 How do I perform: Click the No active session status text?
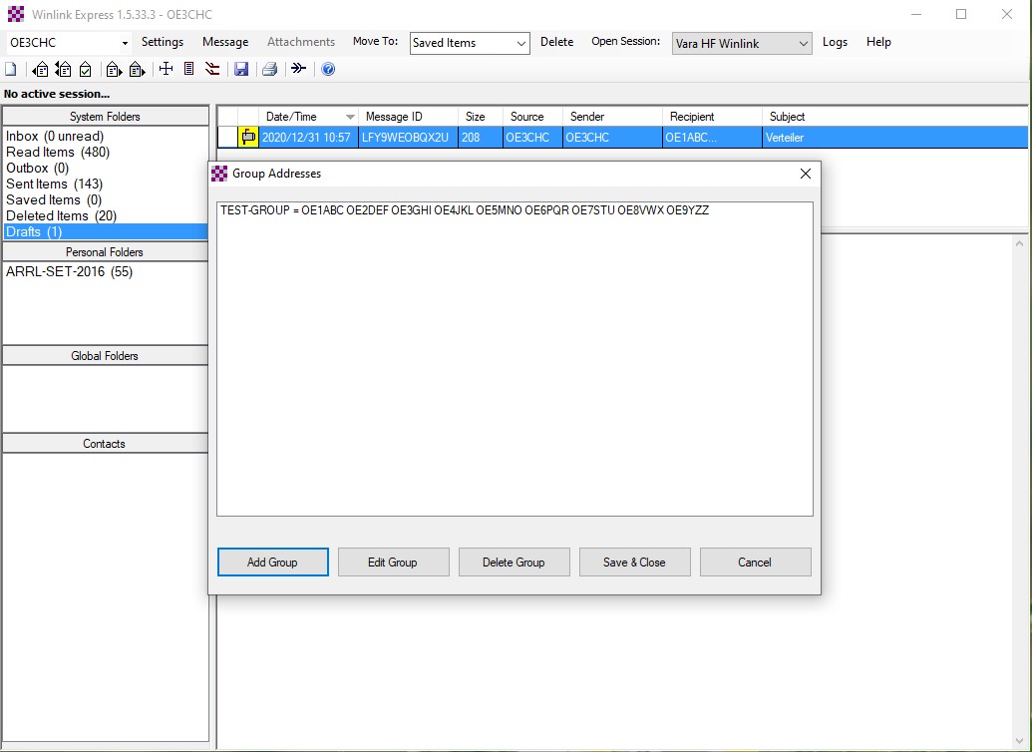pos(57,94)
